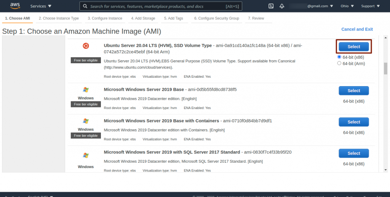Screen dimensions: 390x197
Task: Click the Ubuntu description text with Canonical support
Action: [x=200, y=64]
